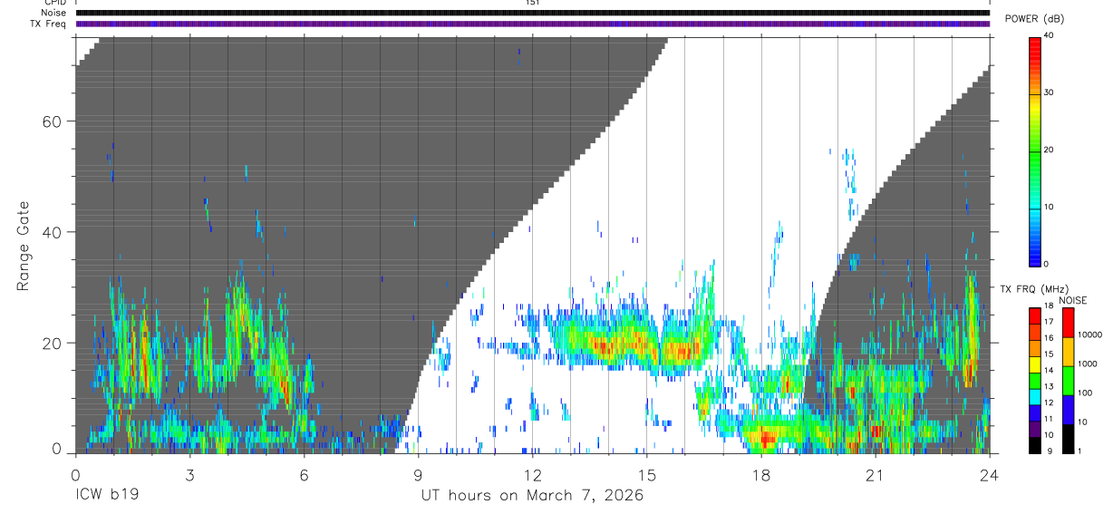Click the NOISE color scale bar
1113x514 pixels.
1067,381
